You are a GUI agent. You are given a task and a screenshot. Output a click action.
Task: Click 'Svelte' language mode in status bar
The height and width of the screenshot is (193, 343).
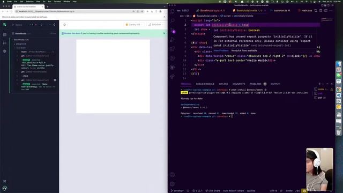click(x=289, y=191)
